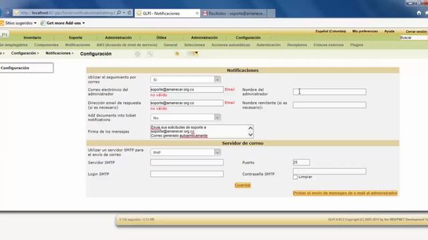Viewport: 428px width, 240px height.
Task: Click signature textarea scroll down arrow
Action: 250,135
